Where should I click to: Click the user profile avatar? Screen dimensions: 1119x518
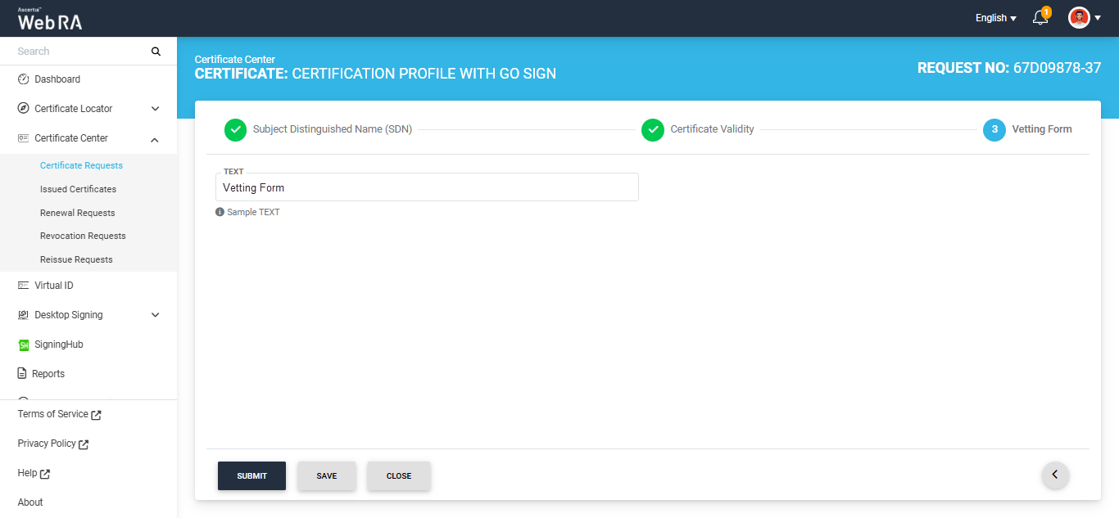coord(1079,18)
